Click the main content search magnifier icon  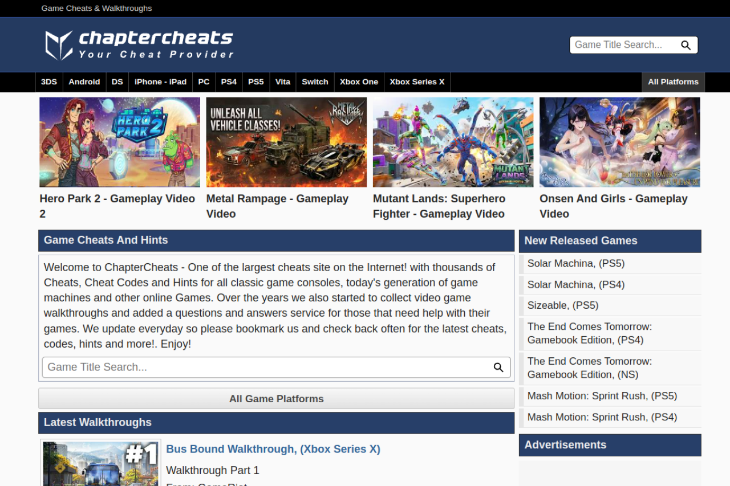498,367
